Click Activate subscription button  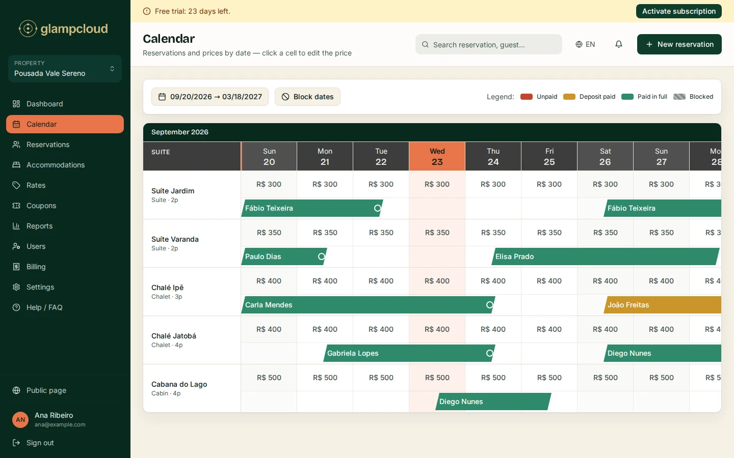click(679, 11)
